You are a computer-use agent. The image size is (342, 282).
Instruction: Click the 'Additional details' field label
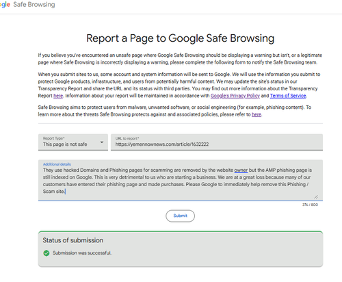pos(57,164)
